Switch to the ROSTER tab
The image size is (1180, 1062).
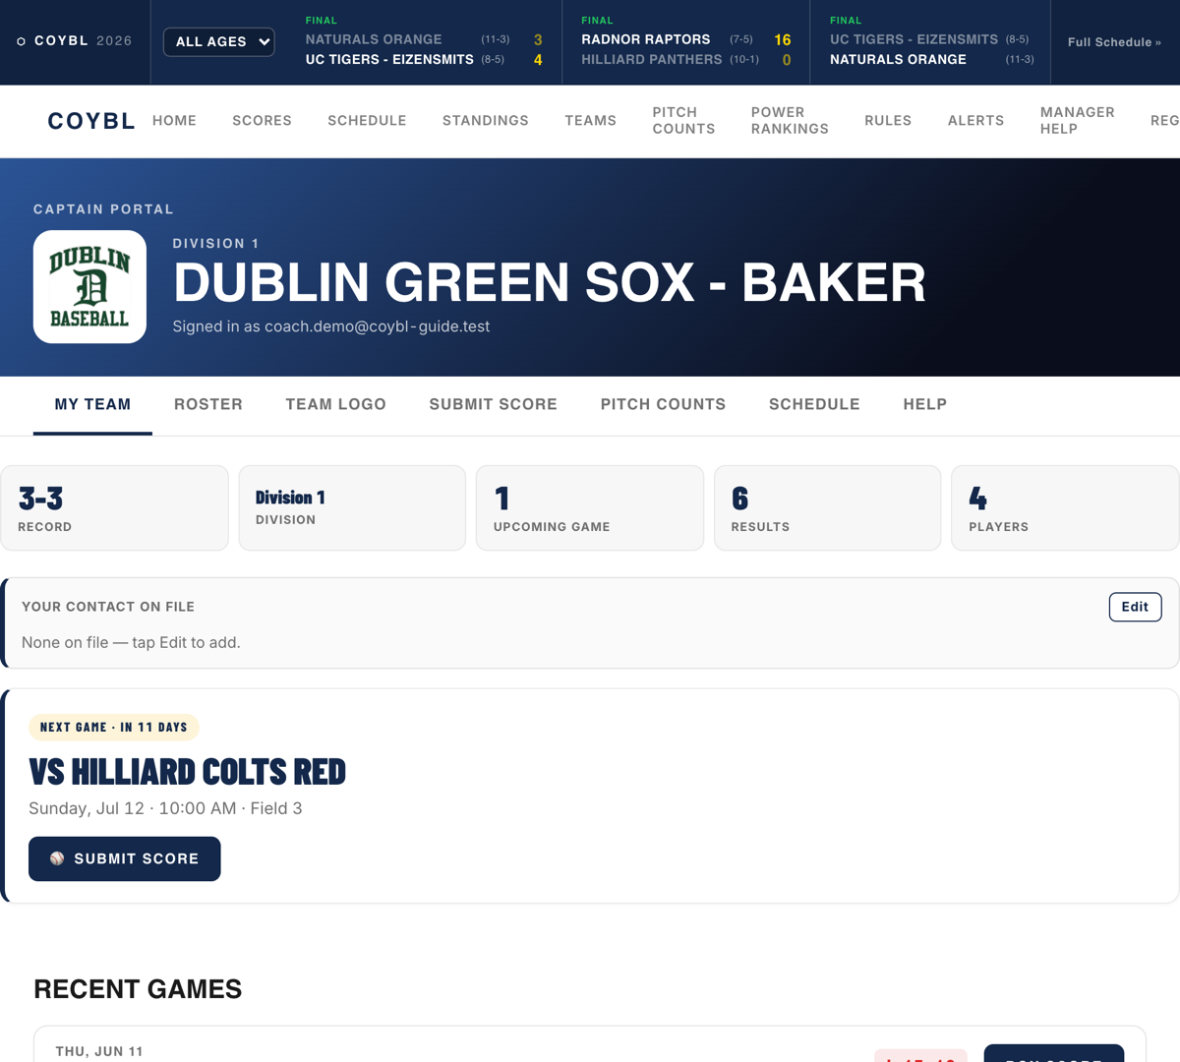pos(208,404)
